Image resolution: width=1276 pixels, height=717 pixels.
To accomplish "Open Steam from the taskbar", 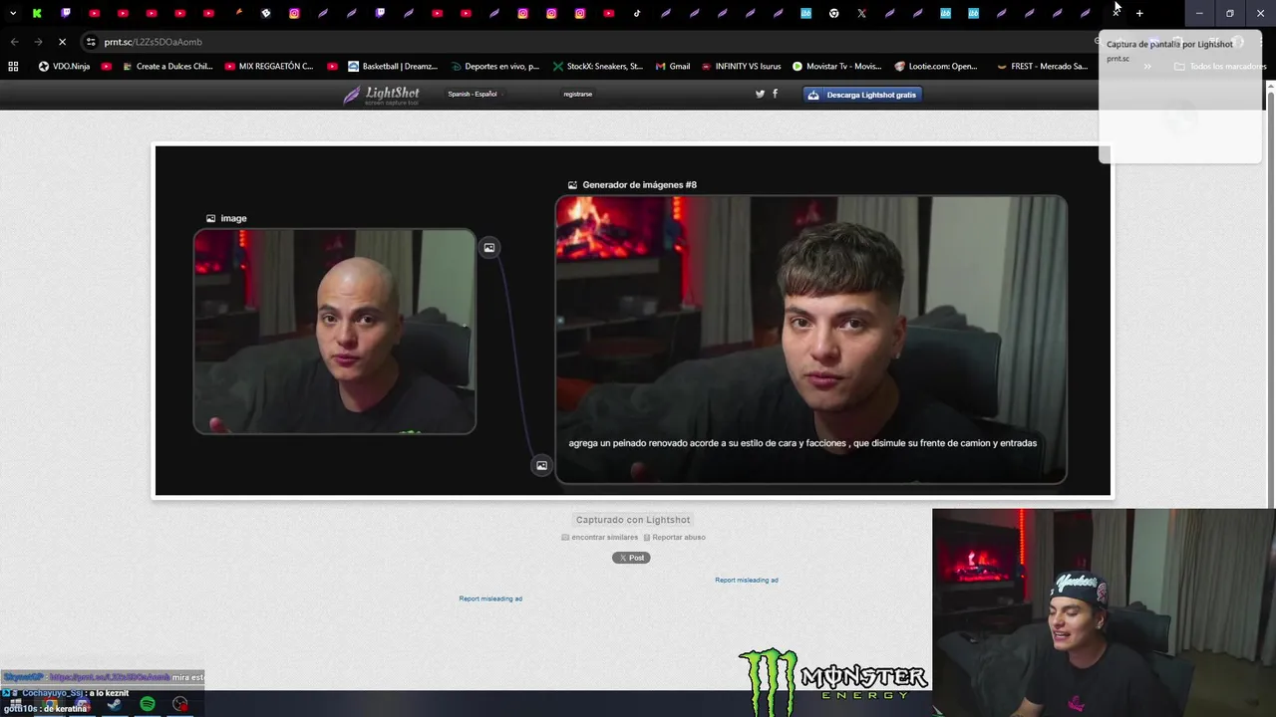I will point(114,704).
